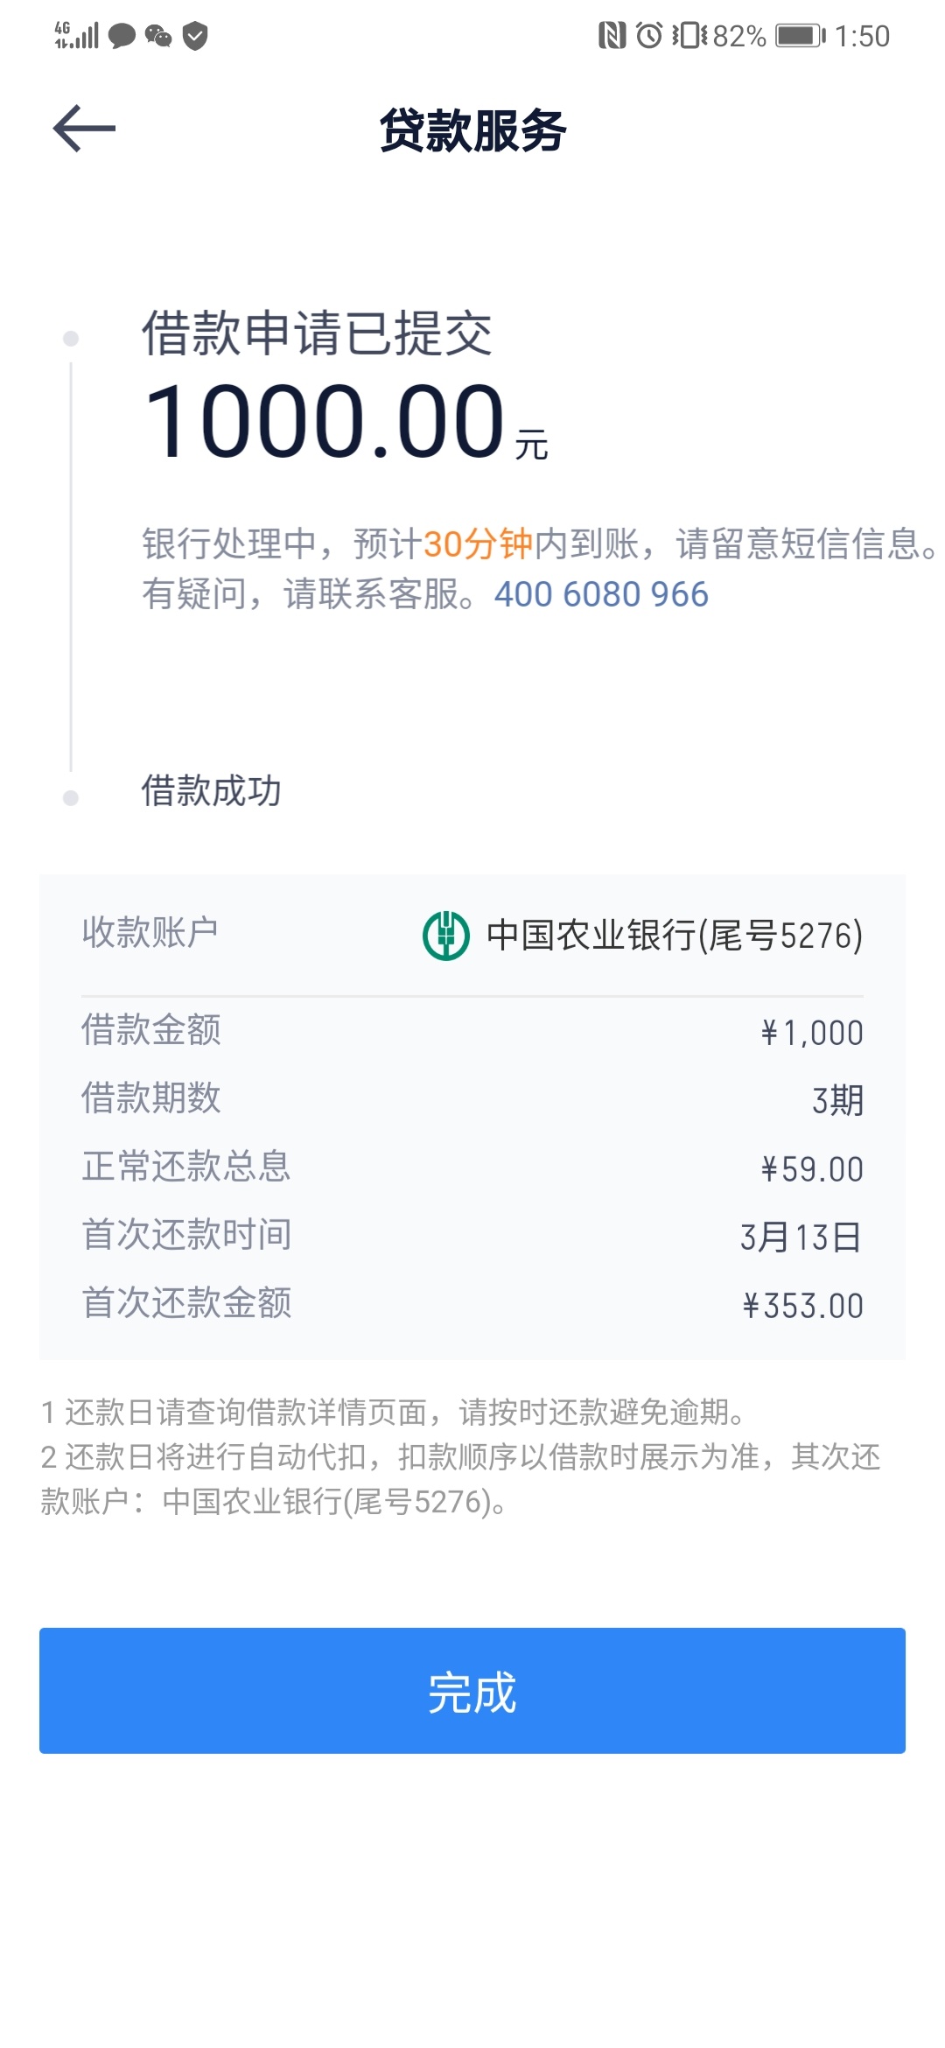Call customer service number 400 6080 966
This screenshot has height=2048, width=945.
pos(601,594)
